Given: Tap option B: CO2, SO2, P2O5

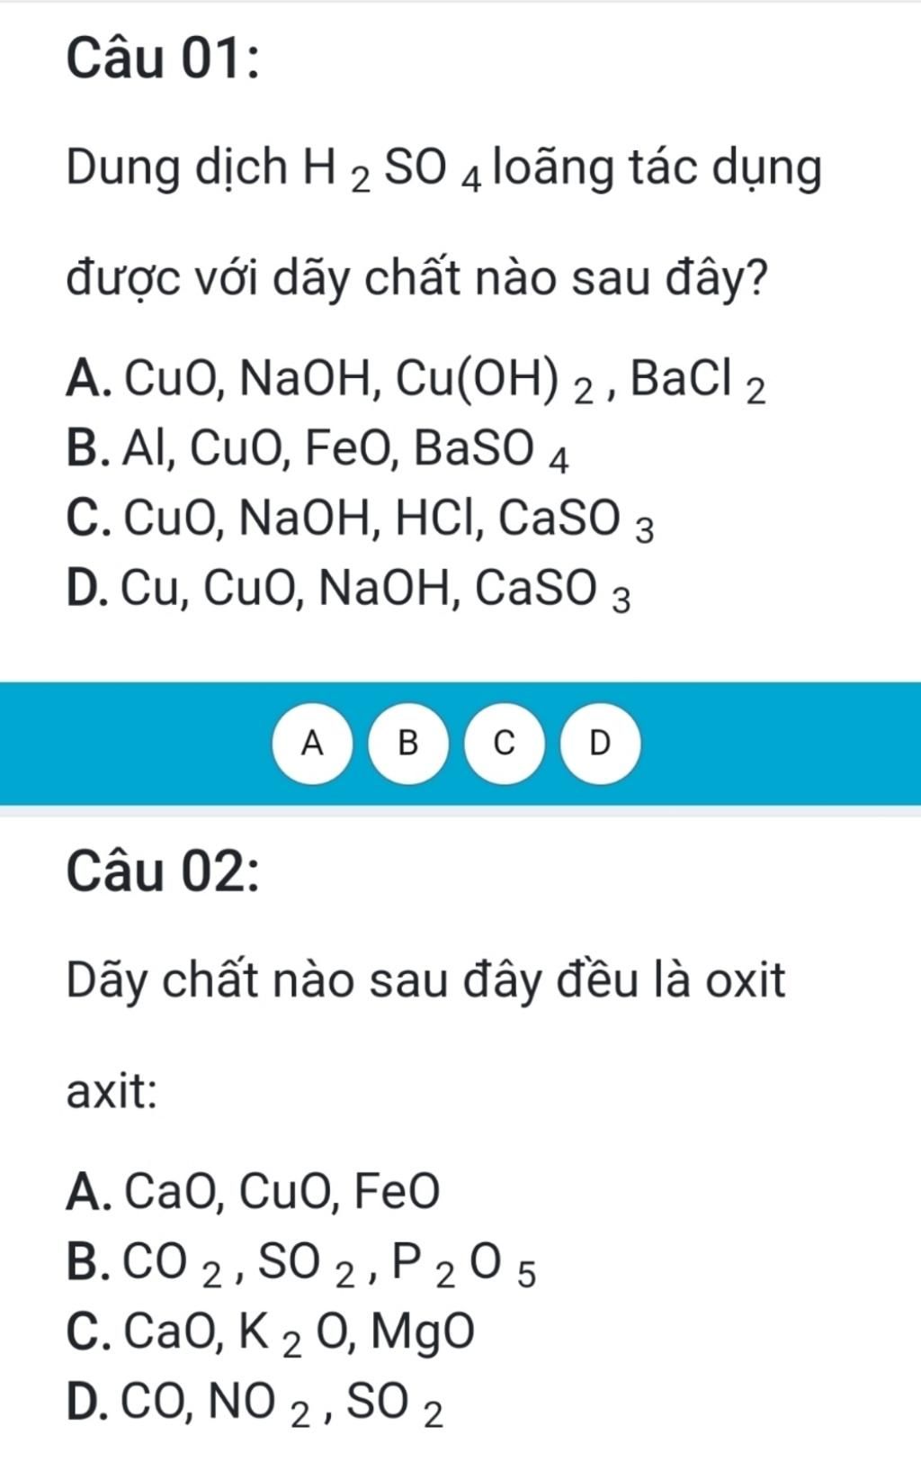Looking at the screenshot, I should coord(301,1263).
